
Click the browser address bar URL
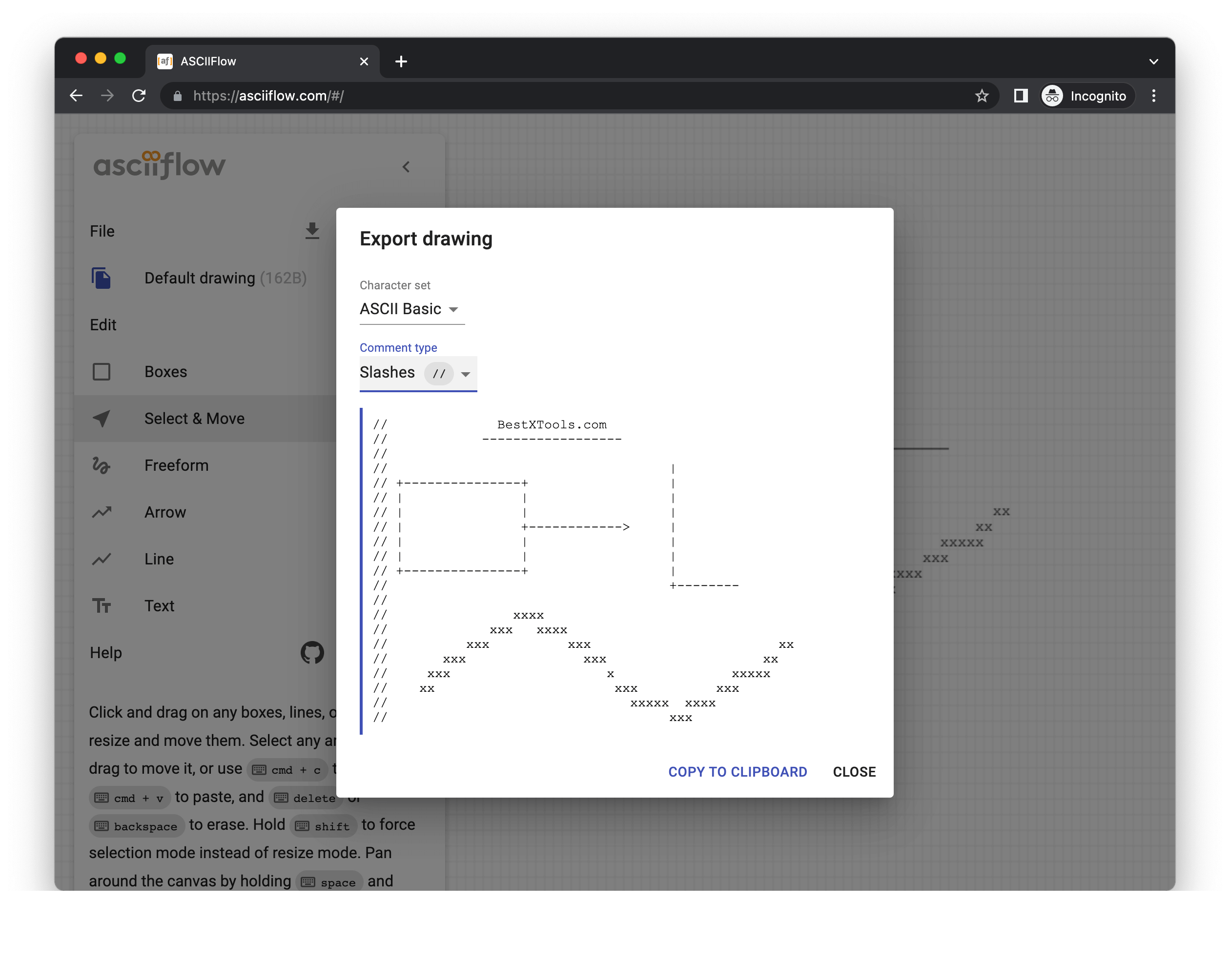[268, 96]
